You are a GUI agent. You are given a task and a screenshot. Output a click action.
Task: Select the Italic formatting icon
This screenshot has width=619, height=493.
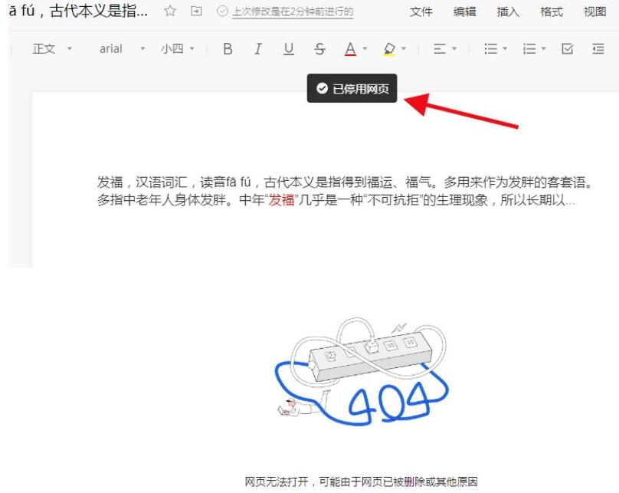point(257,48)
